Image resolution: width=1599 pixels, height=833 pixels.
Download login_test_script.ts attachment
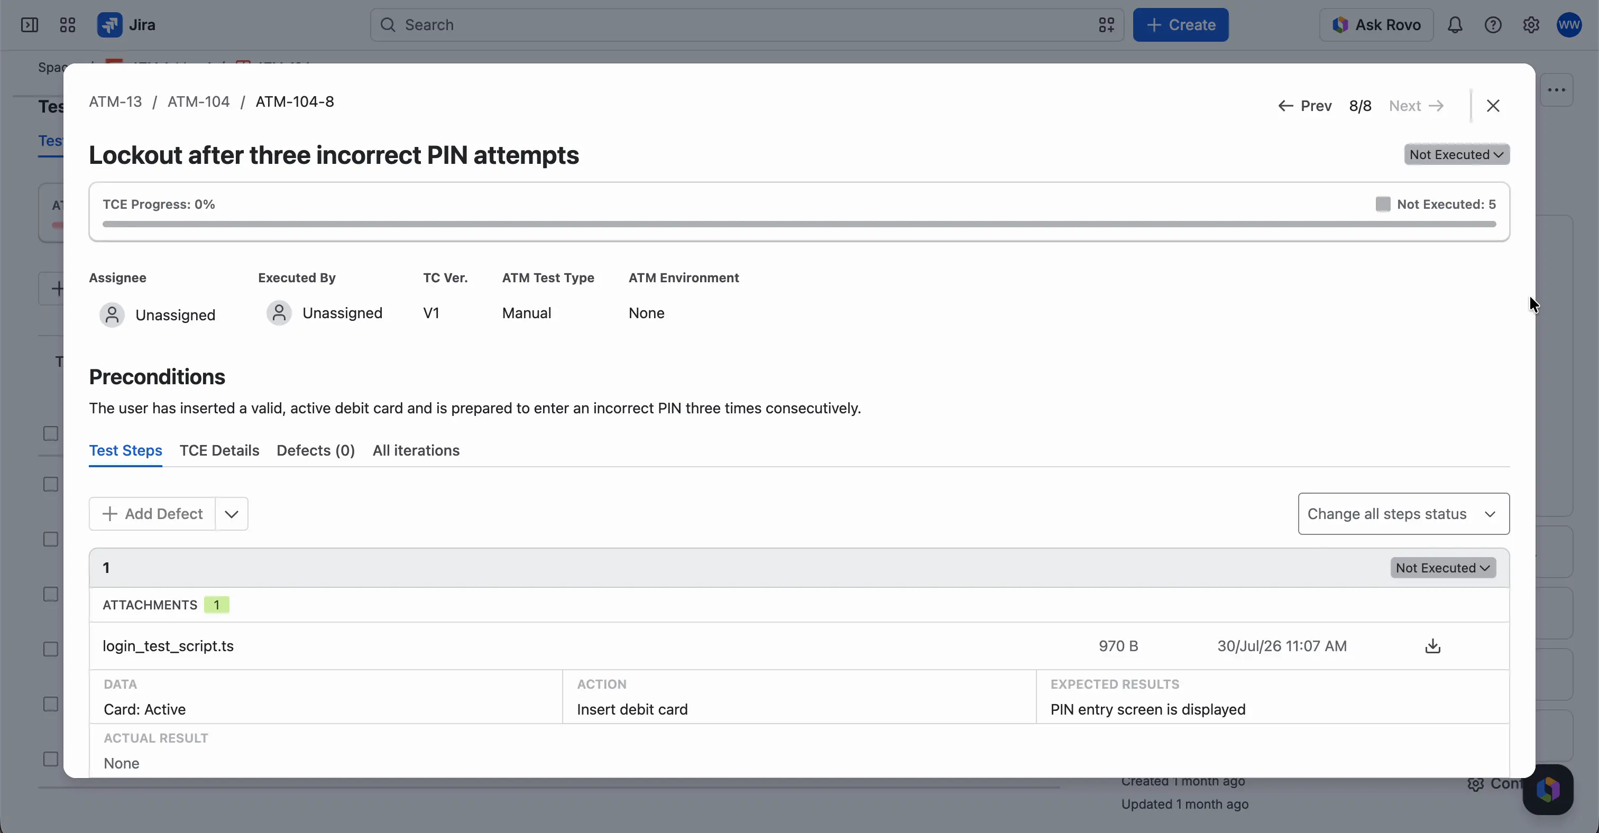pyautogui.click(x=1432, y=646)
